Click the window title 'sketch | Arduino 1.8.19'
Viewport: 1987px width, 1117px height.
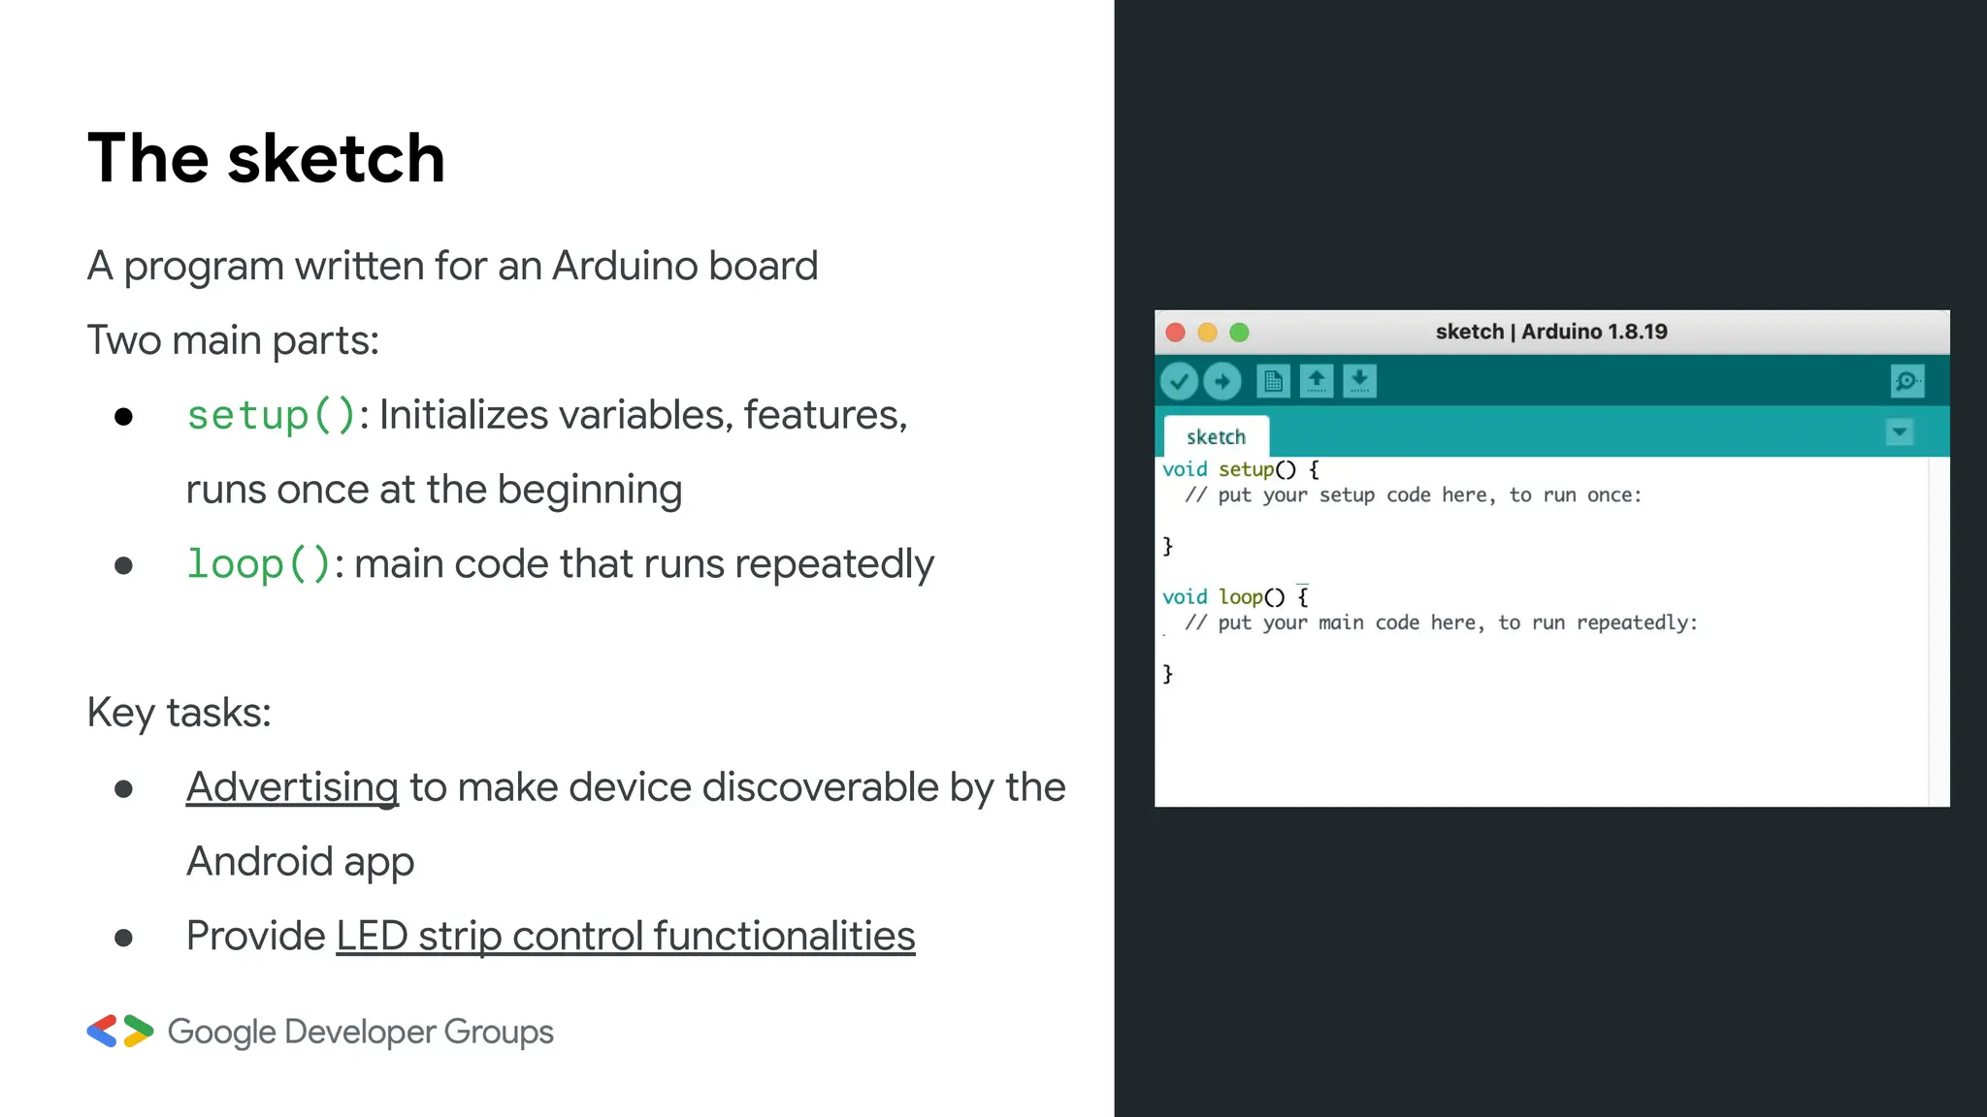pyautogui.click(x=1551, y=332)
